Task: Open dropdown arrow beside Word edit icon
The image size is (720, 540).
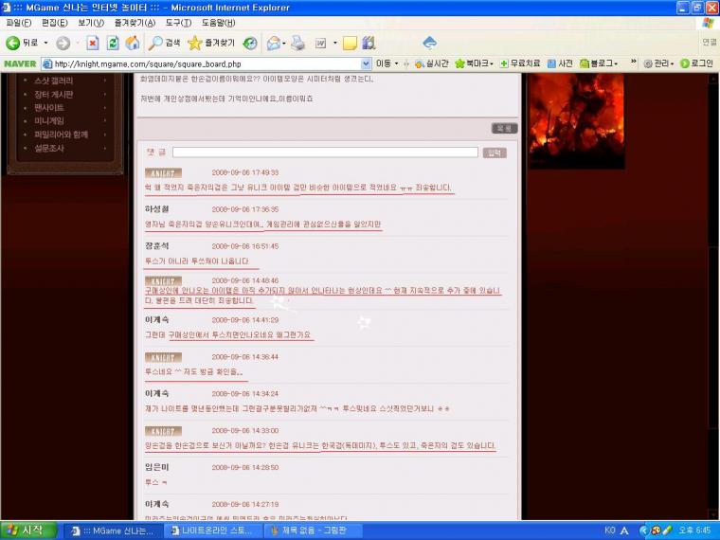Action: tap(334, 44)
